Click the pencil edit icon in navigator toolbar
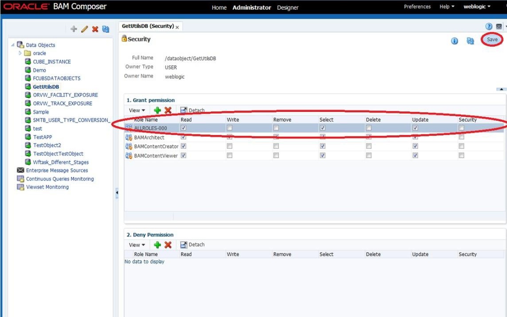 [84, 29]
